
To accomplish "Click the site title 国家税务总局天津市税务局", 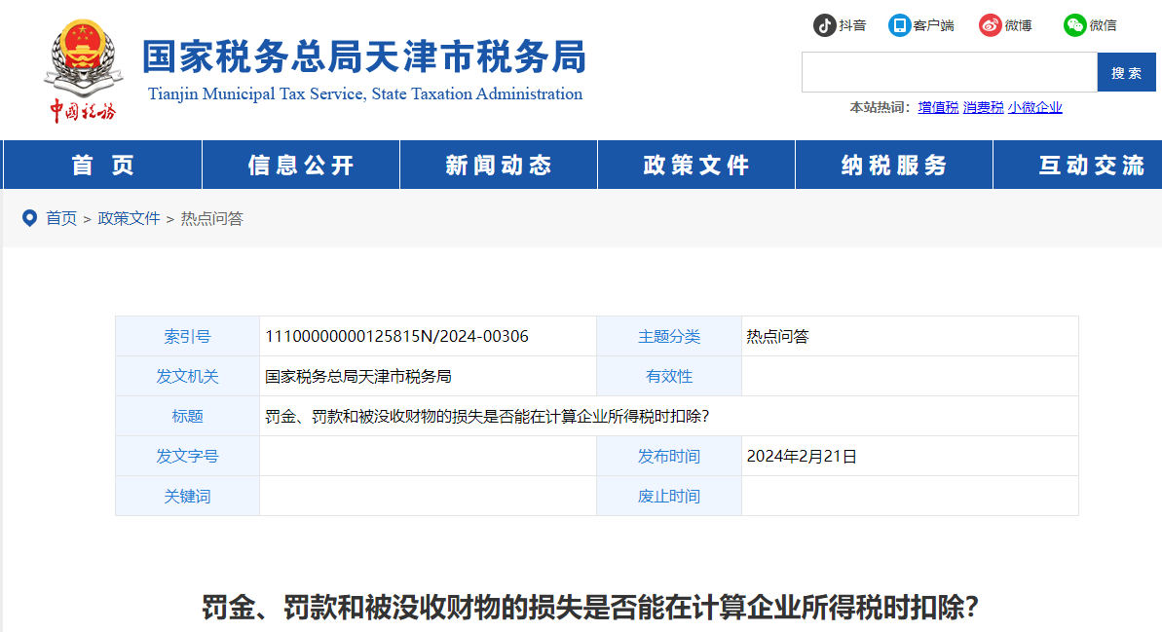I will tap(364, 57).
